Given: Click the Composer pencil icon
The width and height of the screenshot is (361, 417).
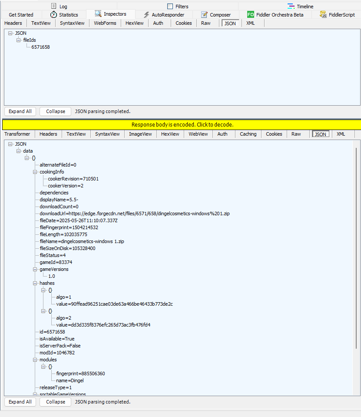Looking at the screenshot, I should point(204,15).
